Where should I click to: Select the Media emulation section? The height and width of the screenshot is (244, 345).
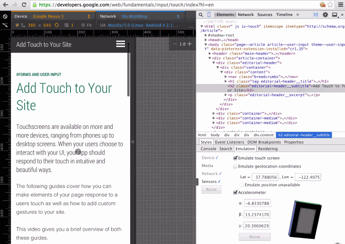(207, 166)
